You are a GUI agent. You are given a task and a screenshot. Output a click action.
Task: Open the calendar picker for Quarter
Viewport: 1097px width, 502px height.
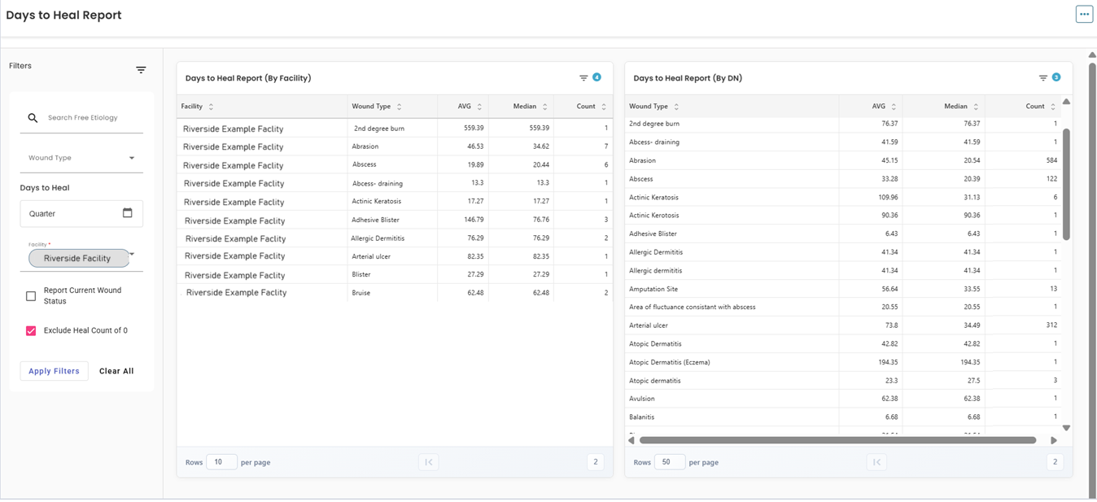(127, 213)
